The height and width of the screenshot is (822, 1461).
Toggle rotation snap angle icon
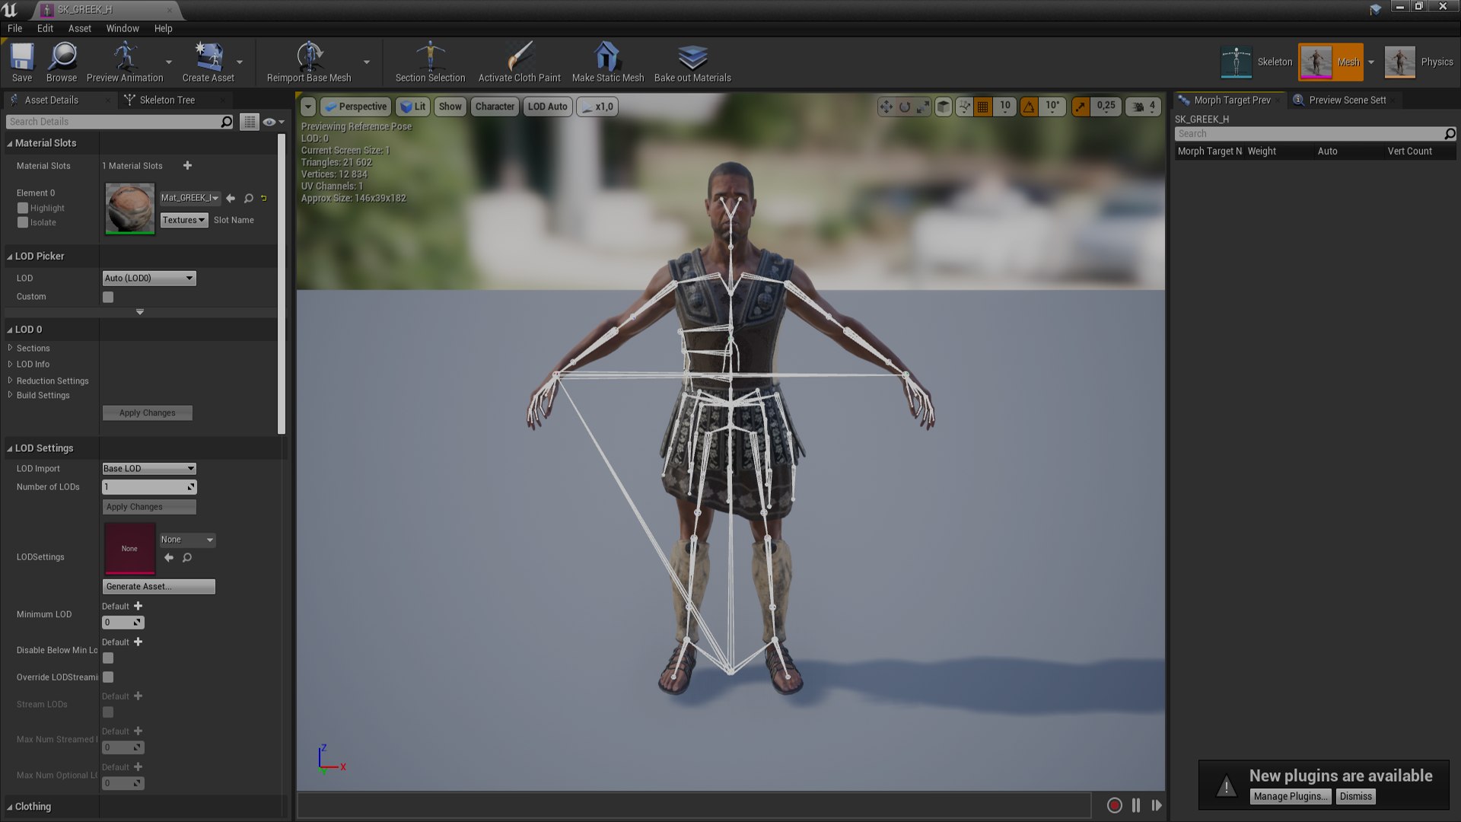coord(1029,107)
